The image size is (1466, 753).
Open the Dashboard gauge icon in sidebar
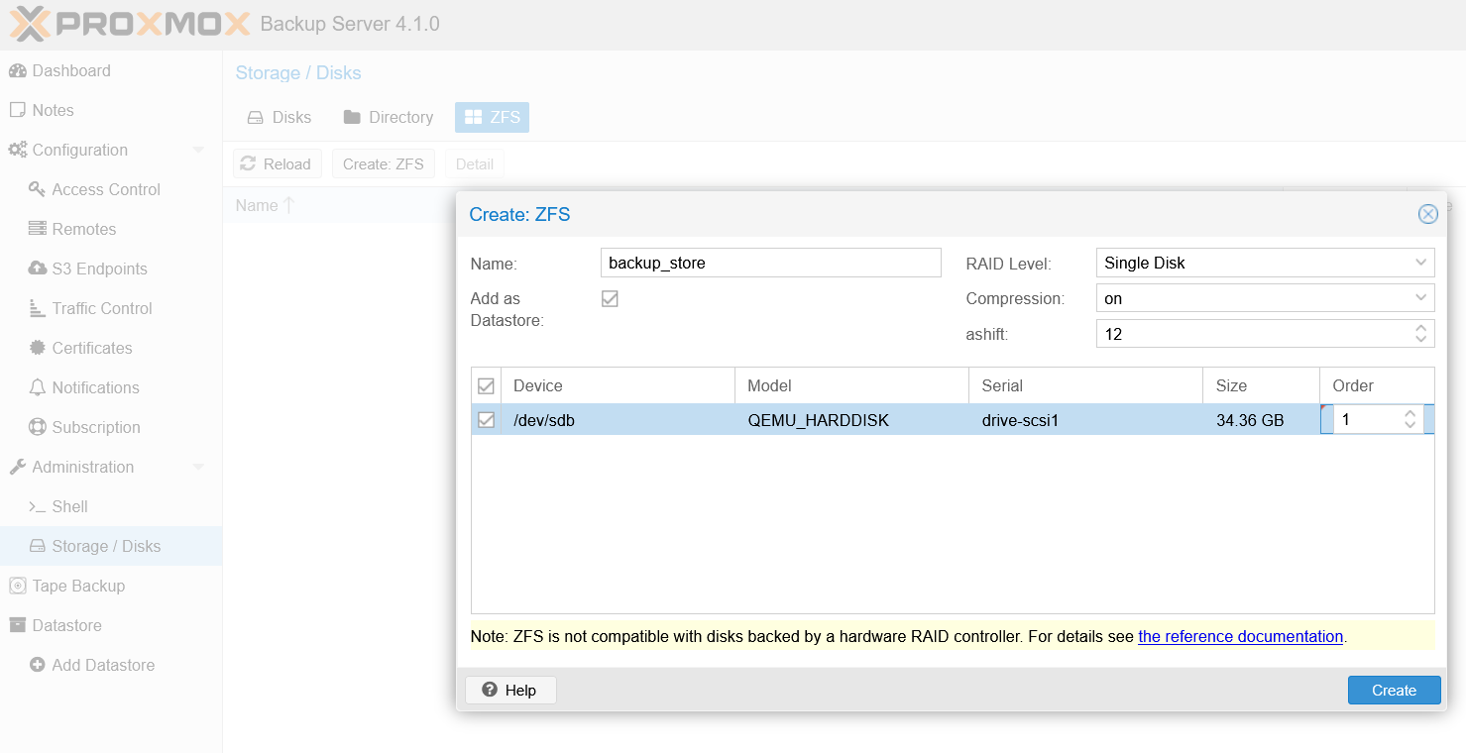pos(17,70)
